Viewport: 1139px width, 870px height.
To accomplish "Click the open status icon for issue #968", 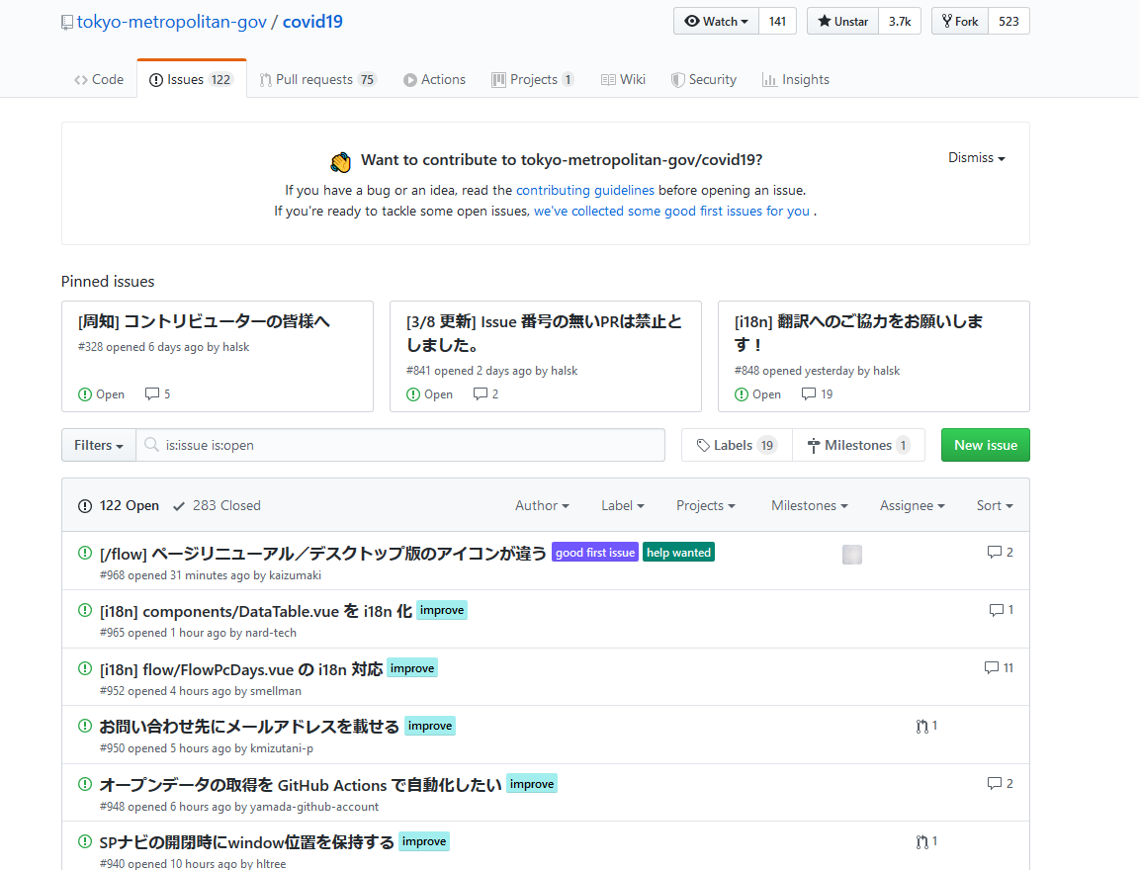I will click(84, 553).
